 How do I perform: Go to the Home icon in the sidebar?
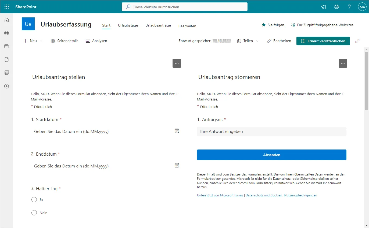(x=7, y=20)
